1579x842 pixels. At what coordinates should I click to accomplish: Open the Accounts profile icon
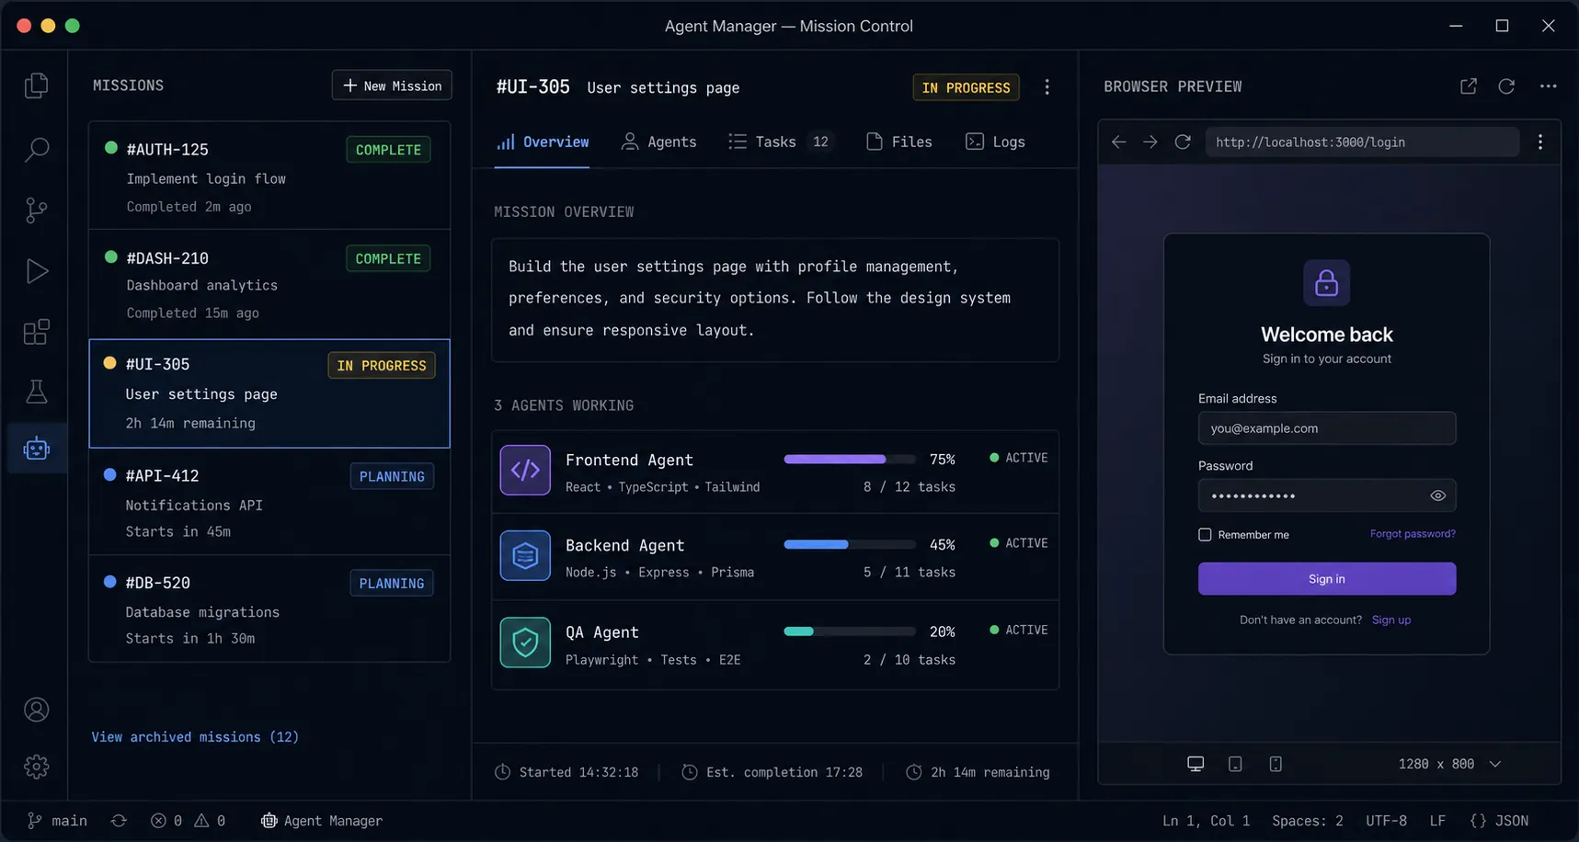36,710
